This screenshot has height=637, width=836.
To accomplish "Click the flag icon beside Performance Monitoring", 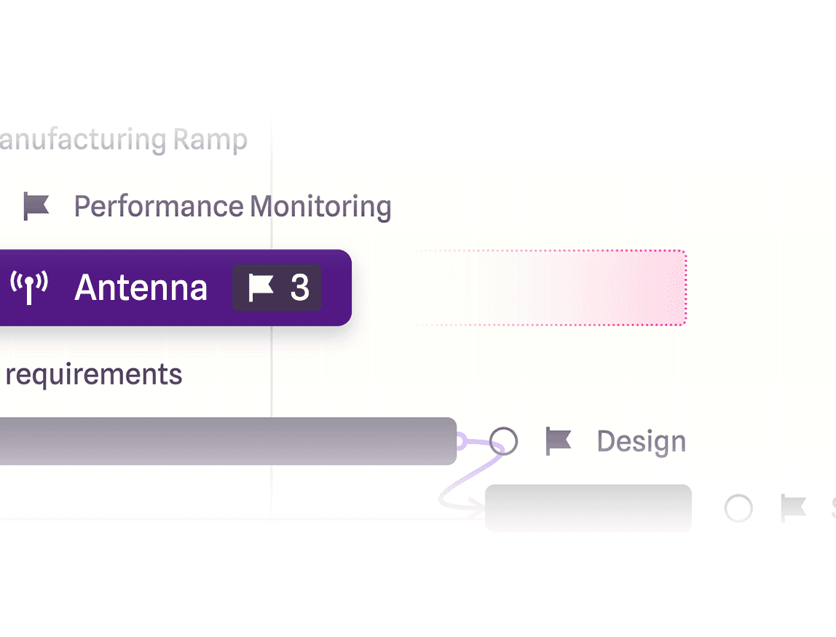I will tap(36, 207).
